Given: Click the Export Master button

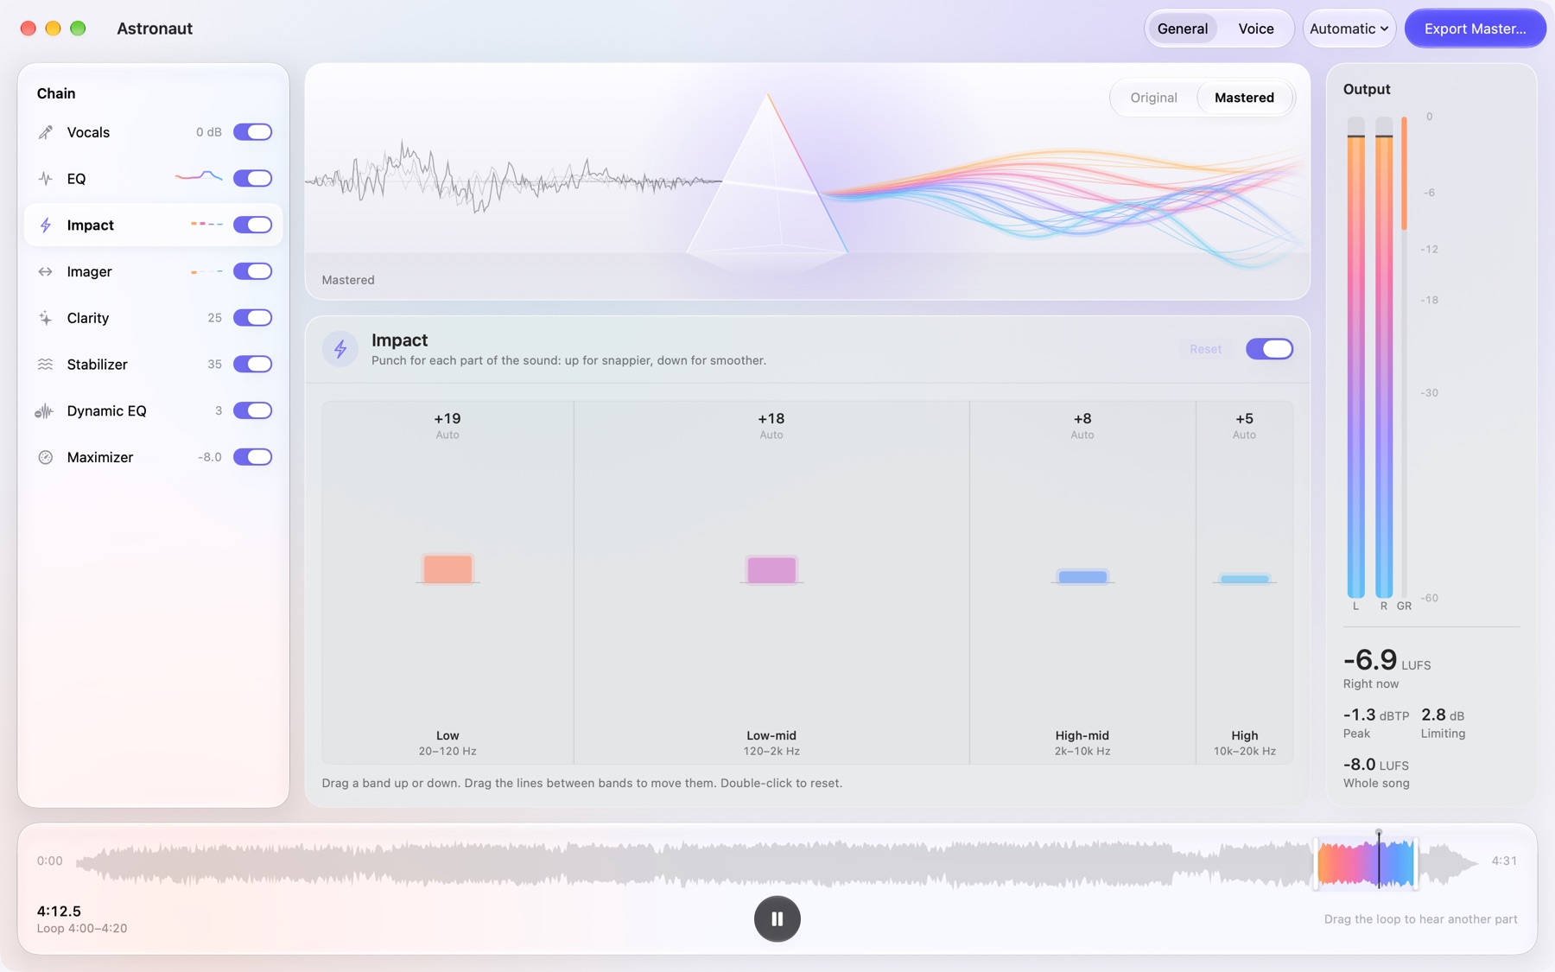Looking at the screenshot, I should point(1475,29).
